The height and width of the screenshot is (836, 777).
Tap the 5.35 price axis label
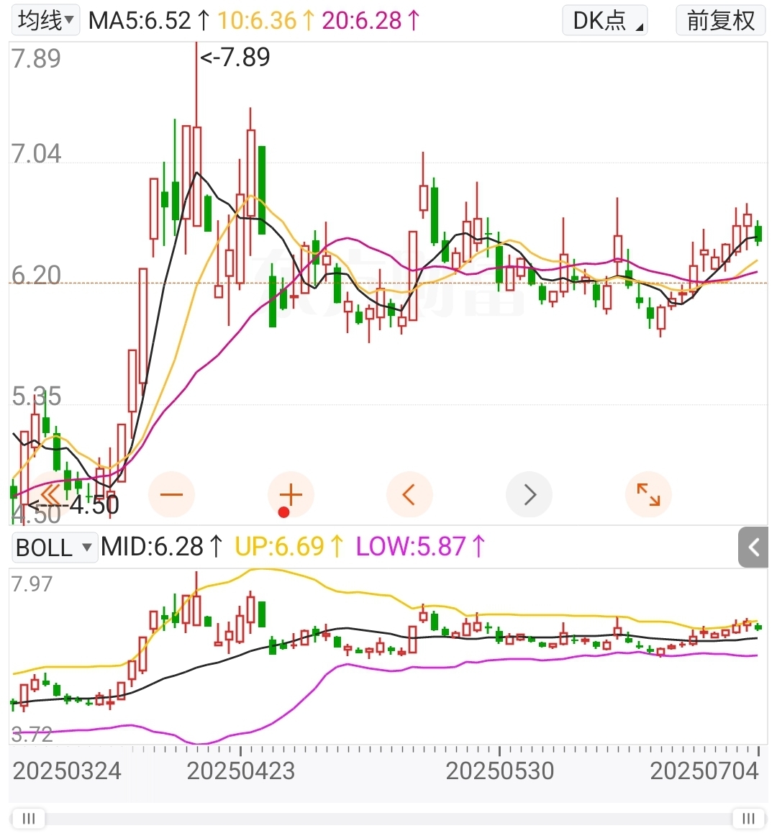tap(36, 396)
